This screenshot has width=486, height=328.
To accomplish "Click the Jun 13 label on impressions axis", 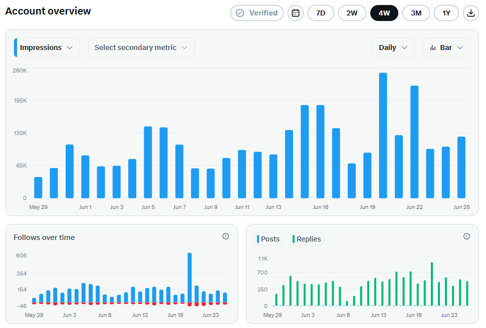I will pos(274,207).
